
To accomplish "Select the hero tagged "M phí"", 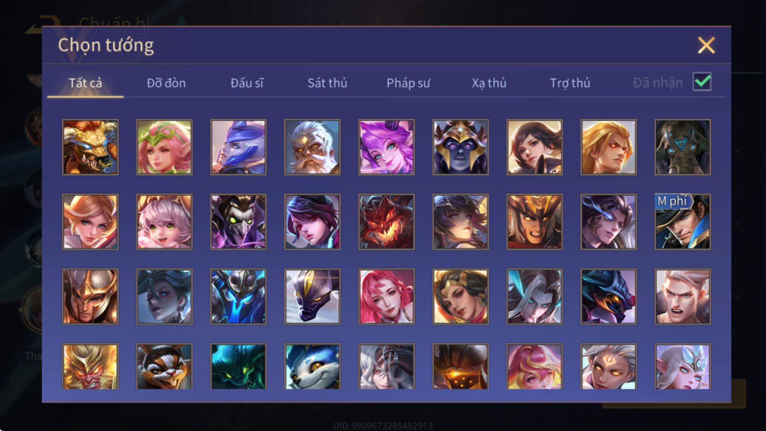I will pos(683,222).
